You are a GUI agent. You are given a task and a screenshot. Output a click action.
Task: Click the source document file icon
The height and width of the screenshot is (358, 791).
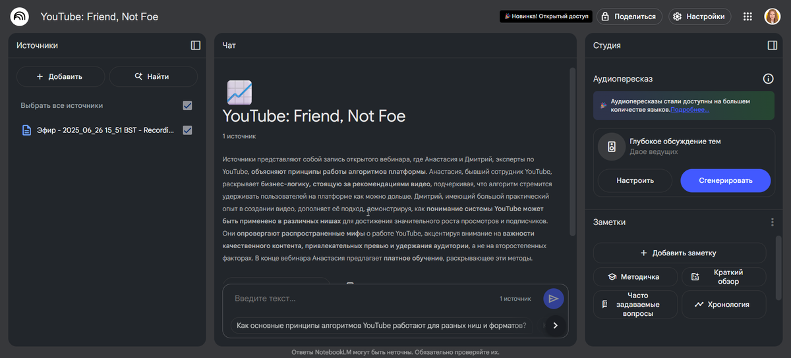[x=27, y=130]
